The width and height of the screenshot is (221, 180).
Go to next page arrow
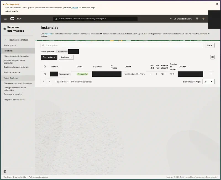[50, 81]
